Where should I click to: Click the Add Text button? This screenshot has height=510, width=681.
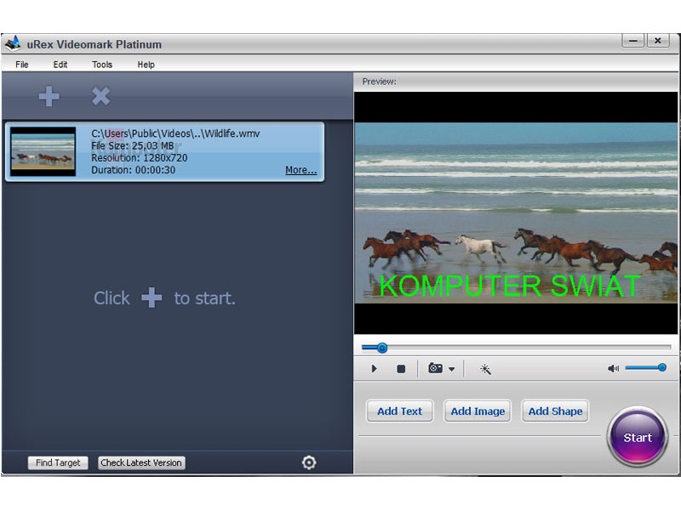coord(399,411)
